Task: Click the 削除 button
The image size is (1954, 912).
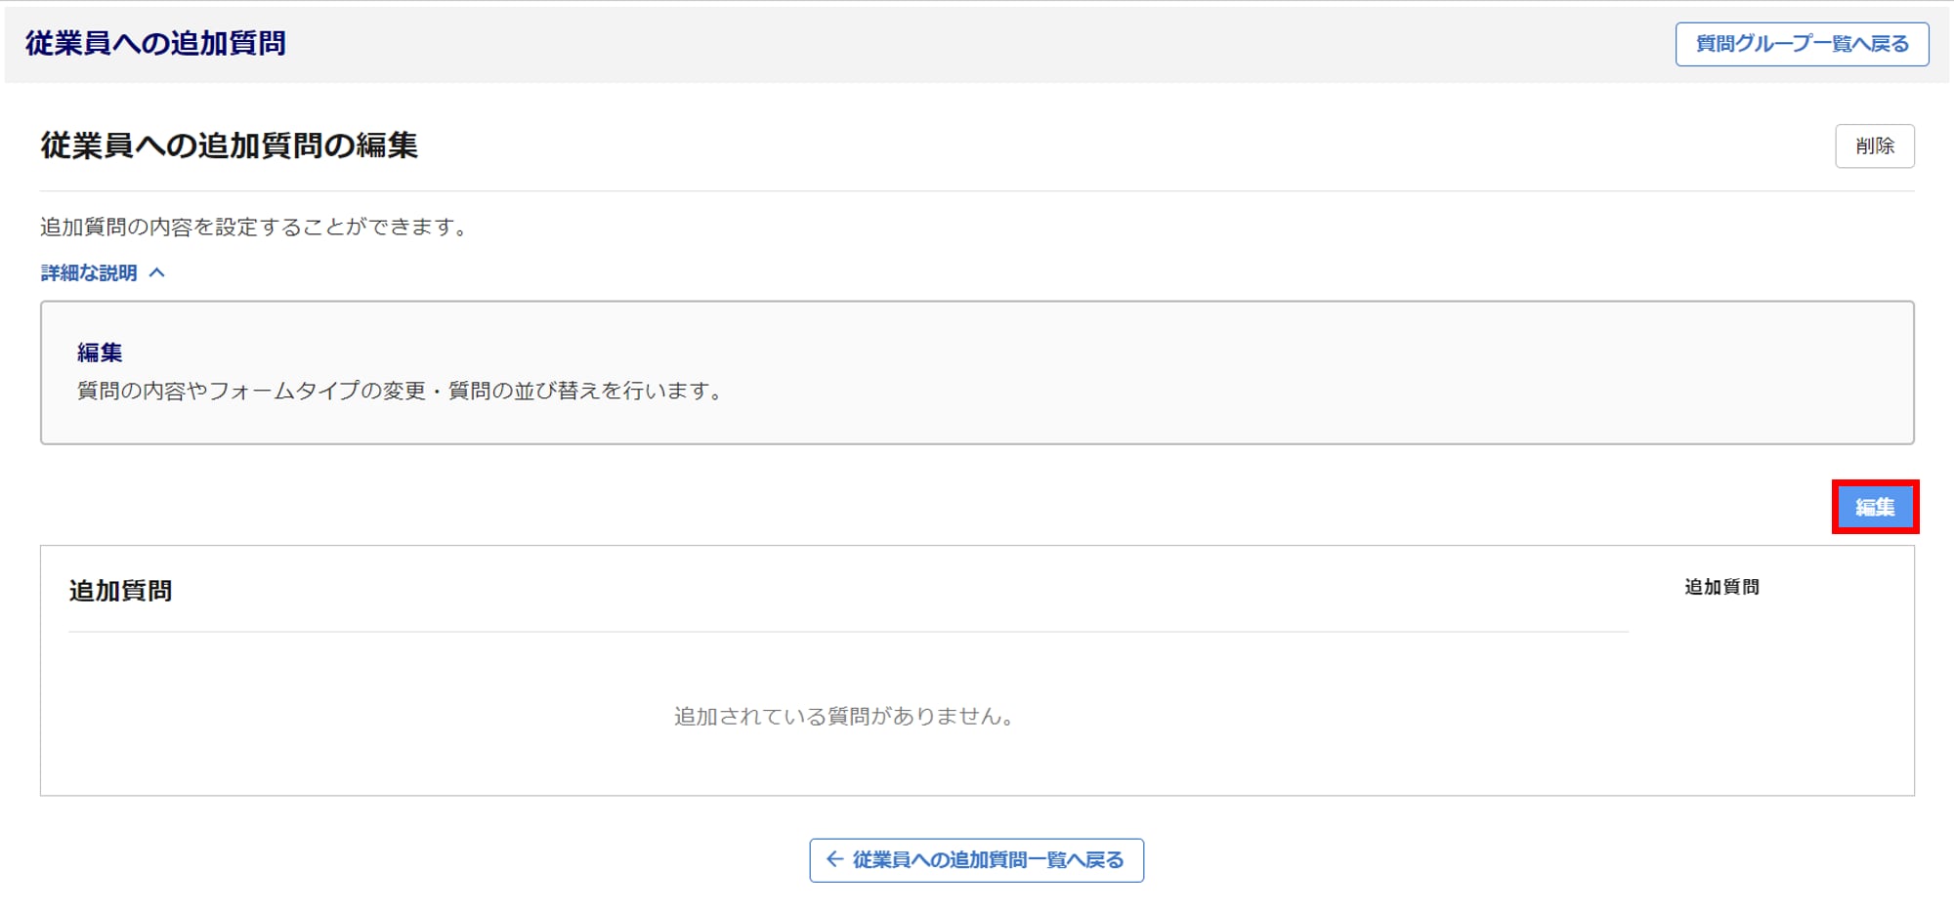Action: click(x=1874, y=145)
